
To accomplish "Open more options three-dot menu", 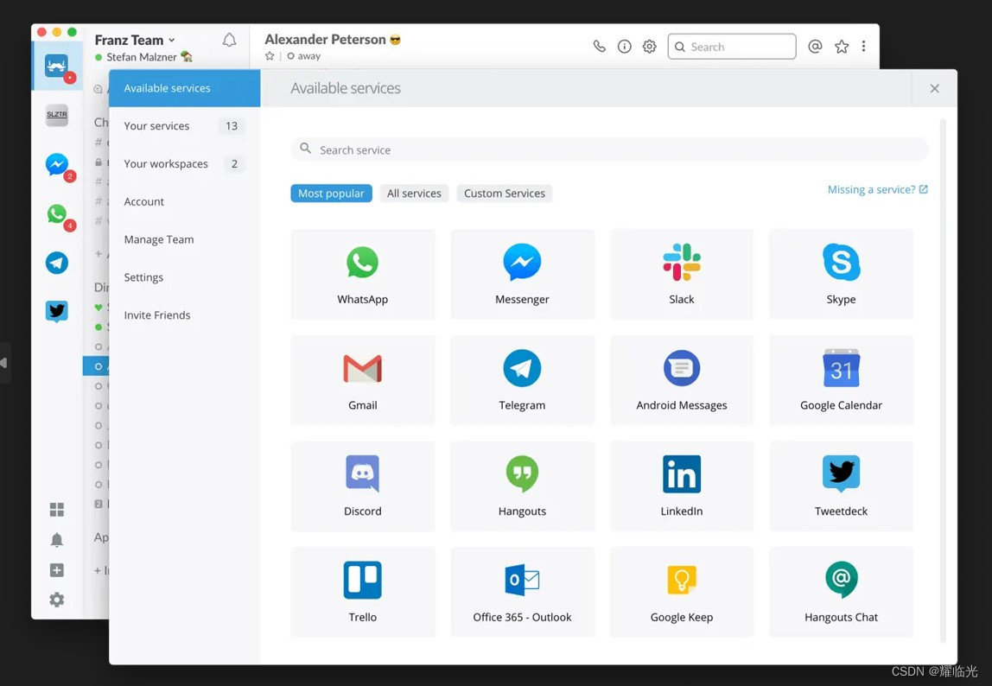I will (863, 46).
